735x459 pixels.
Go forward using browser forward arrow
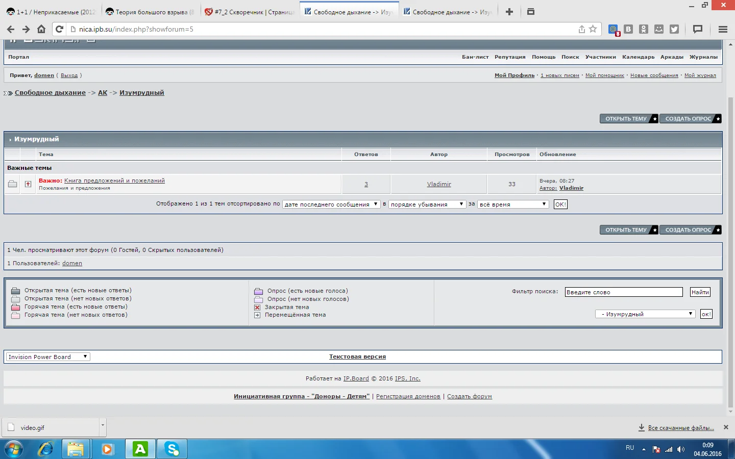point(26,29)
